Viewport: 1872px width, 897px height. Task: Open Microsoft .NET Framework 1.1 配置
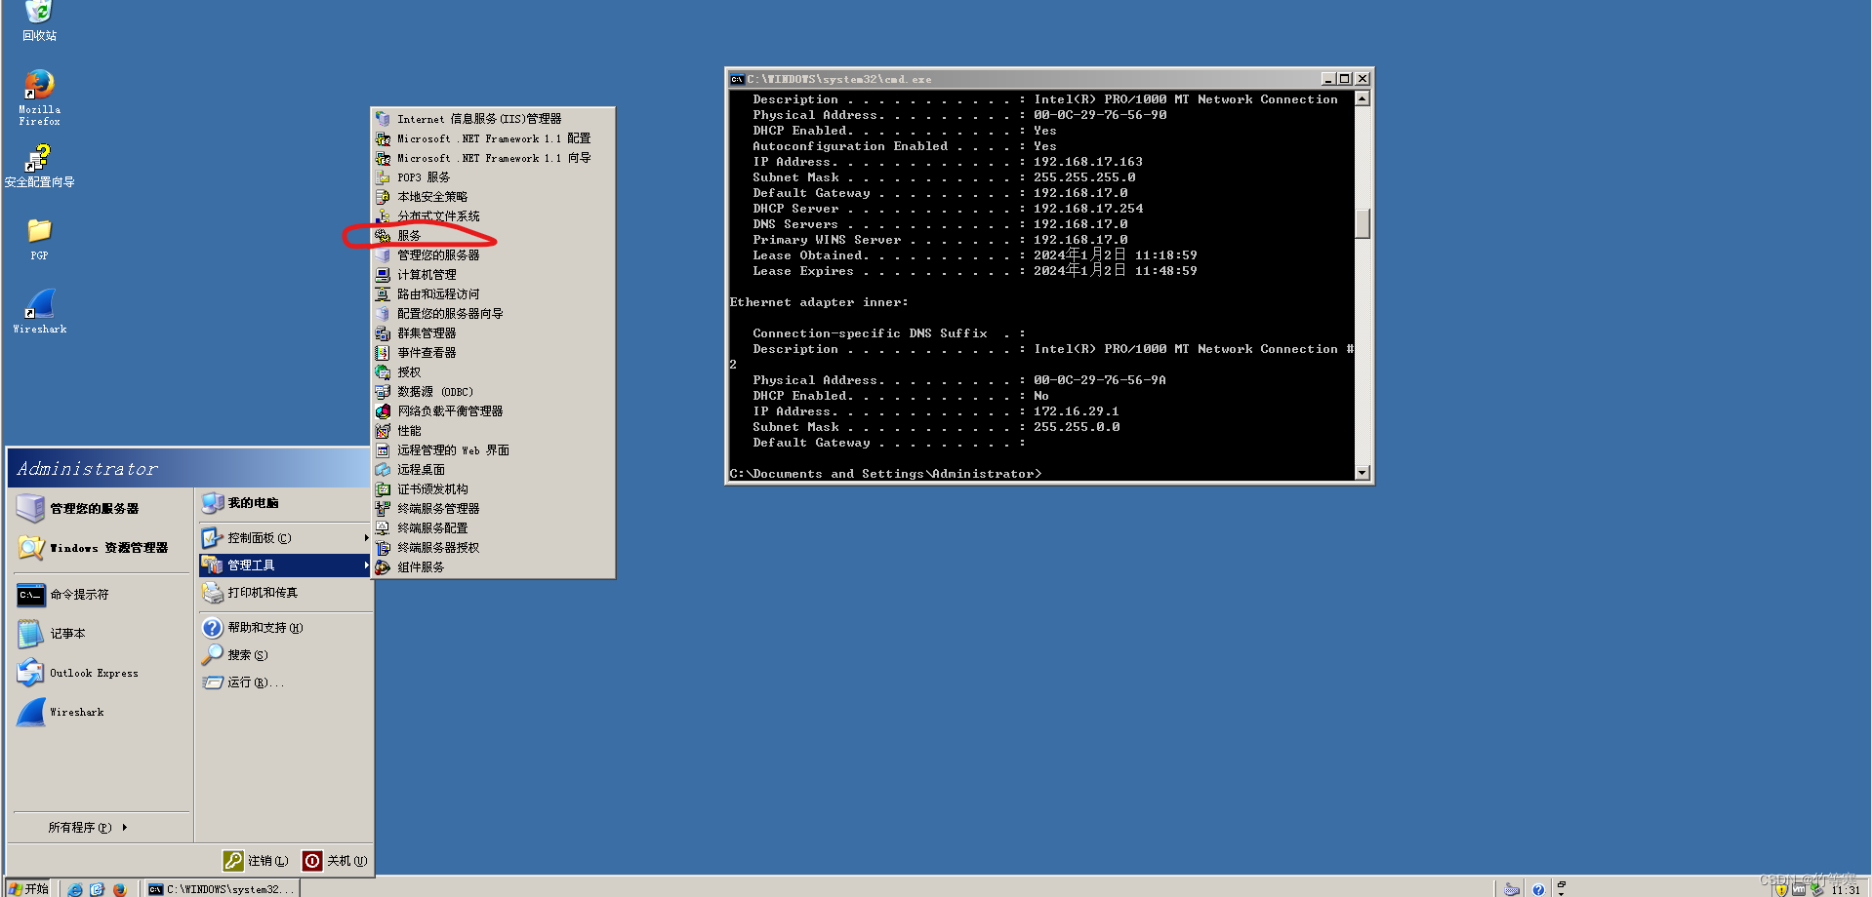tap(493, 138)
